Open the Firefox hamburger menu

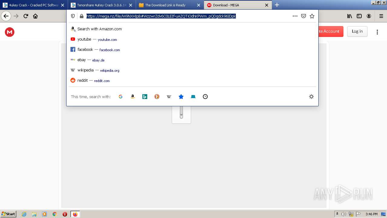click(x=381, y=16)
